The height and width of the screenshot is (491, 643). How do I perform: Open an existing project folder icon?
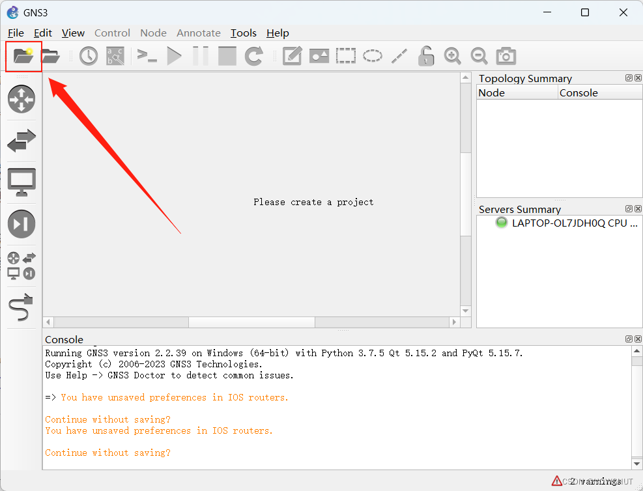tap(51, 56)
